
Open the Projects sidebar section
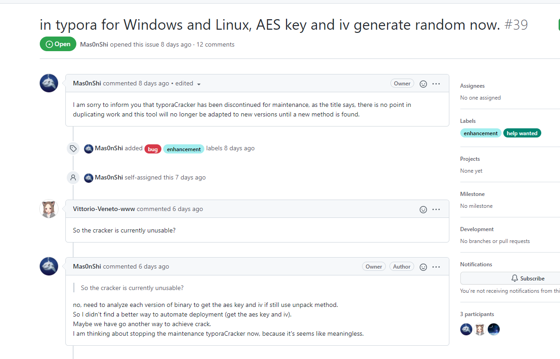470,159
